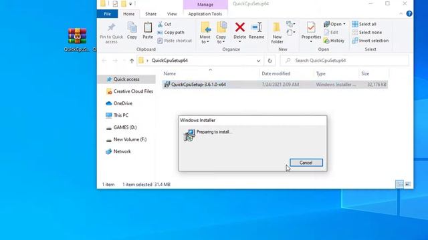Select the GAMES (D:) drive
The width and height of the screenshot is (428, 240).
pos(121,127)
